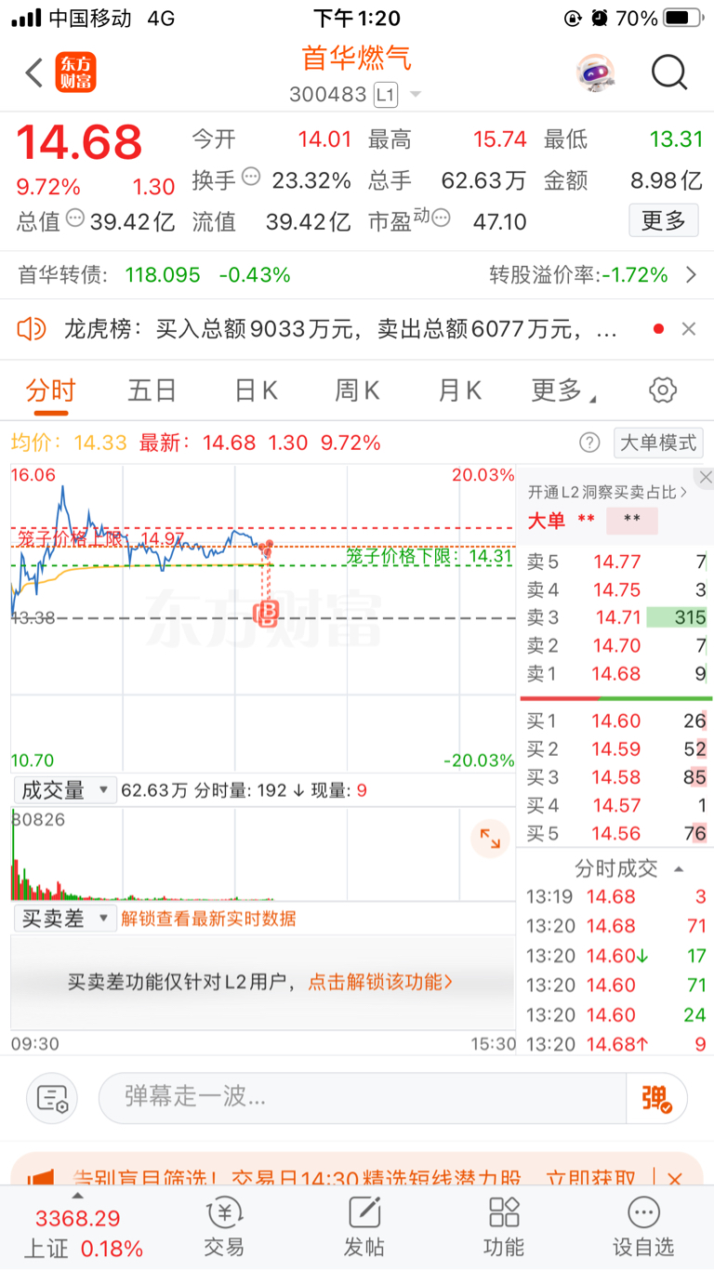Tap 解锁查看最新实时数据 link
The height and width of the screenshot is (1270, 714).
(209, 919)
